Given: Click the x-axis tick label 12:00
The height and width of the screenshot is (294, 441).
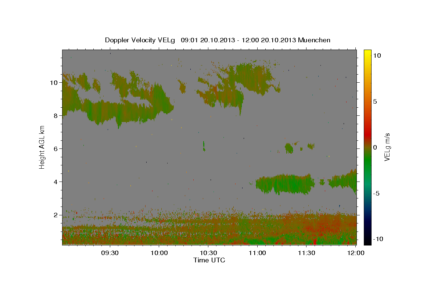Looking at the screenshot, I should tap(356, 253).
